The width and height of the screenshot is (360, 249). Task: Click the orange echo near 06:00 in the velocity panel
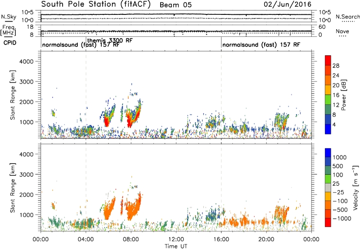108,210
